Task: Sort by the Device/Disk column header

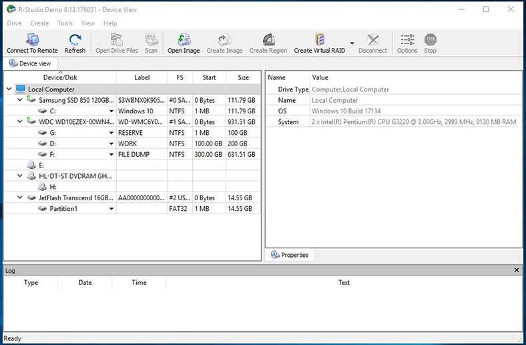Action: point(60,77)
